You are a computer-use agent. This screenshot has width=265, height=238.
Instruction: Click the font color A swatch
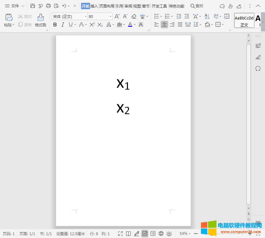[130, 25]
